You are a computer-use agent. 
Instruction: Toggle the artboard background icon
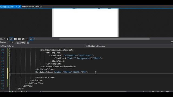[23, 39]
